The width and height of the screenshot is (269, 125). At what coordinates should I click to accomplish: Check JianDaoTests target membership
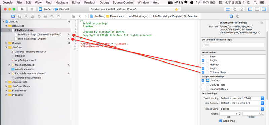coord(203,85)
